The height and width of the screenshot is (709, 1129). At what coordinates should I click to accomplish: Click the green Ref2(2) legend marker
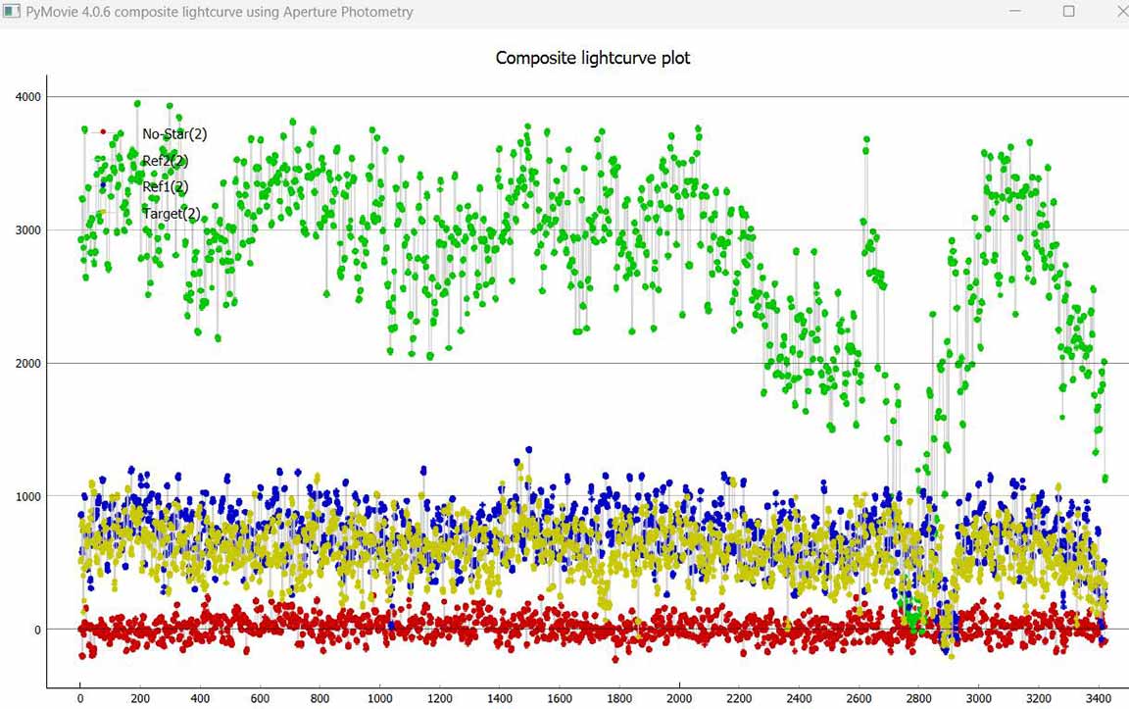tap(103, 159)
